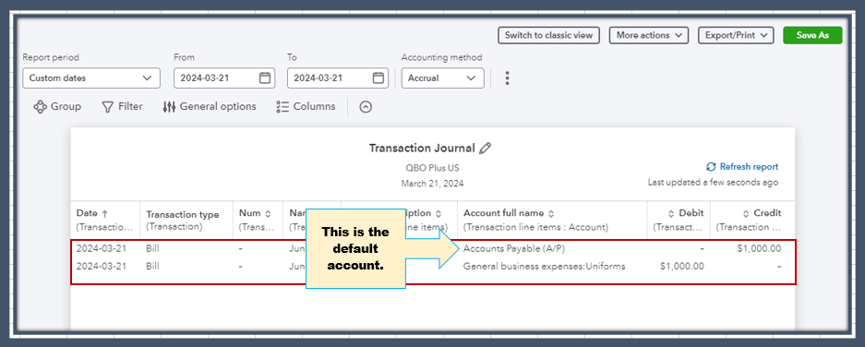The width and height of the screenshot is (865, 347).
Task: Click the March 21, 2024 report date
Action: pos(432,183)
